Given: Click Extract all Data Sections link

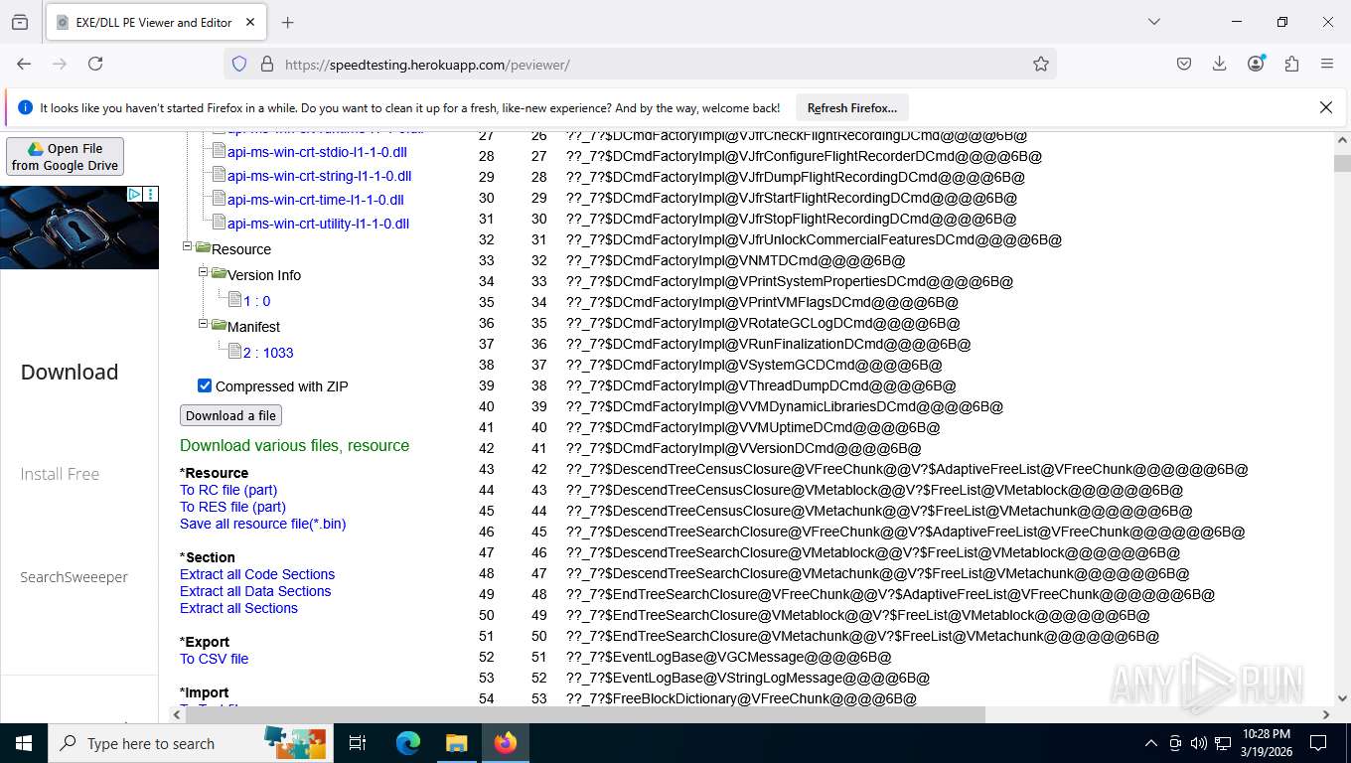Looking at the screenshot, I should [255, 591].
